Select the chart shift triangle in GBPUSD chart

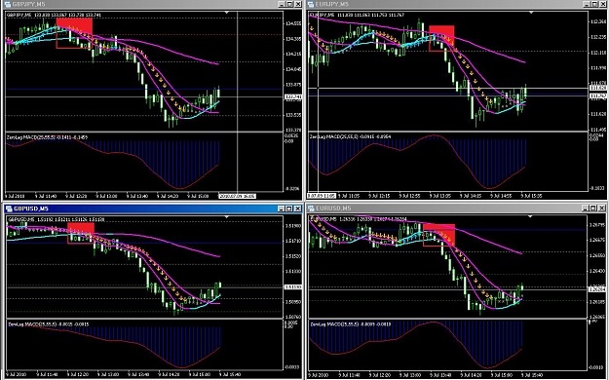[x=227, y=216]
